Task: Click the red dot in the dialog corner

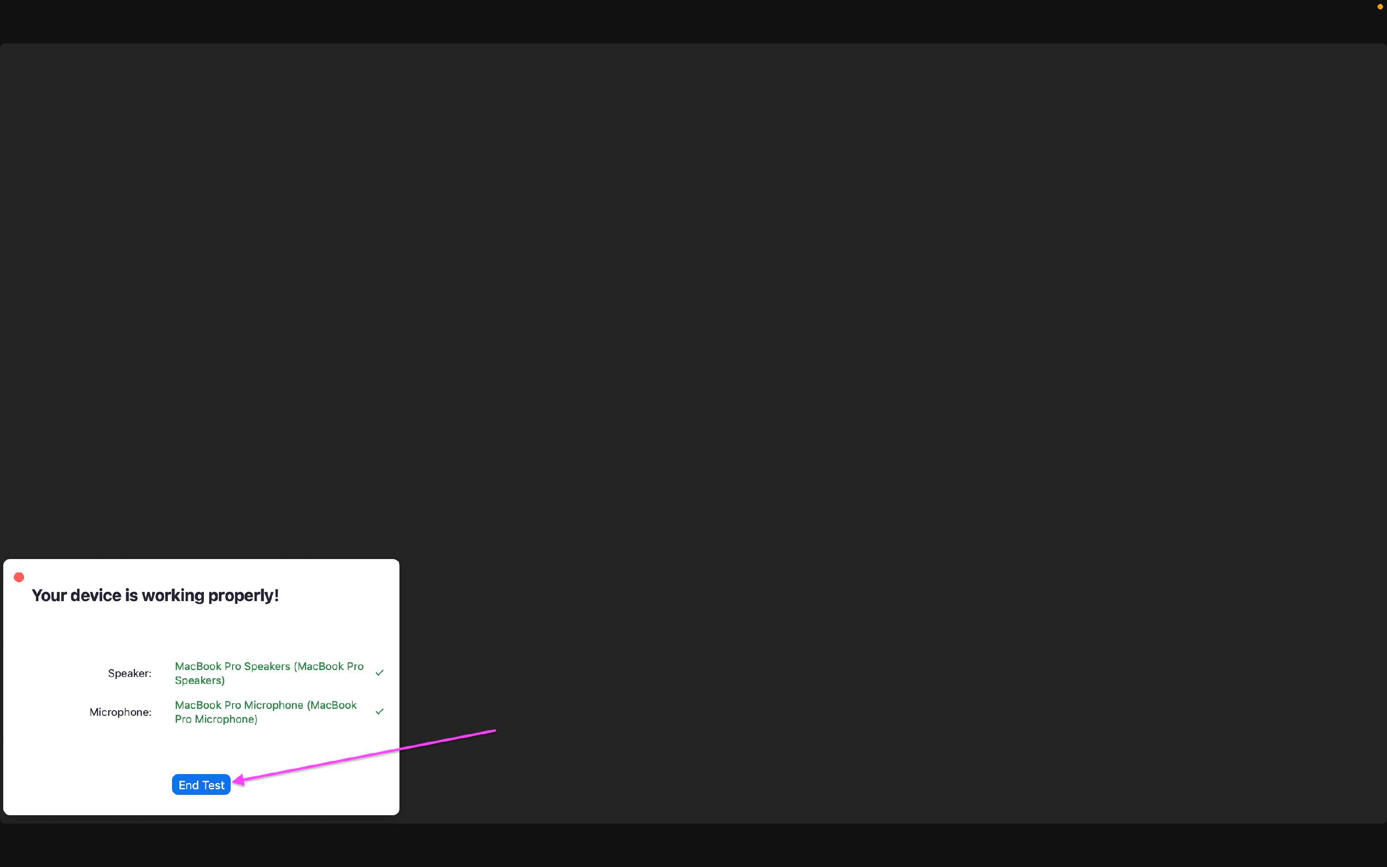Action: point(19,577)
